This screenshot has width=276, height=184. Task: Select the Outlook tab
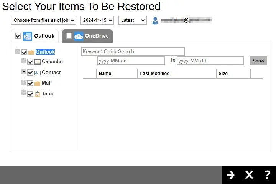pos(44,36)
